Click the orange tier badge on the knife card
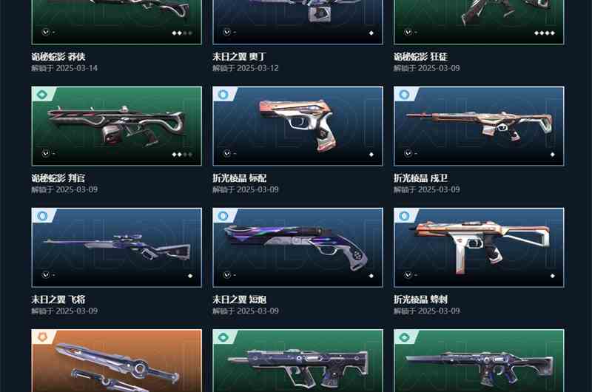592x392 pixels. pyautogui.click(x=42, y=337)
